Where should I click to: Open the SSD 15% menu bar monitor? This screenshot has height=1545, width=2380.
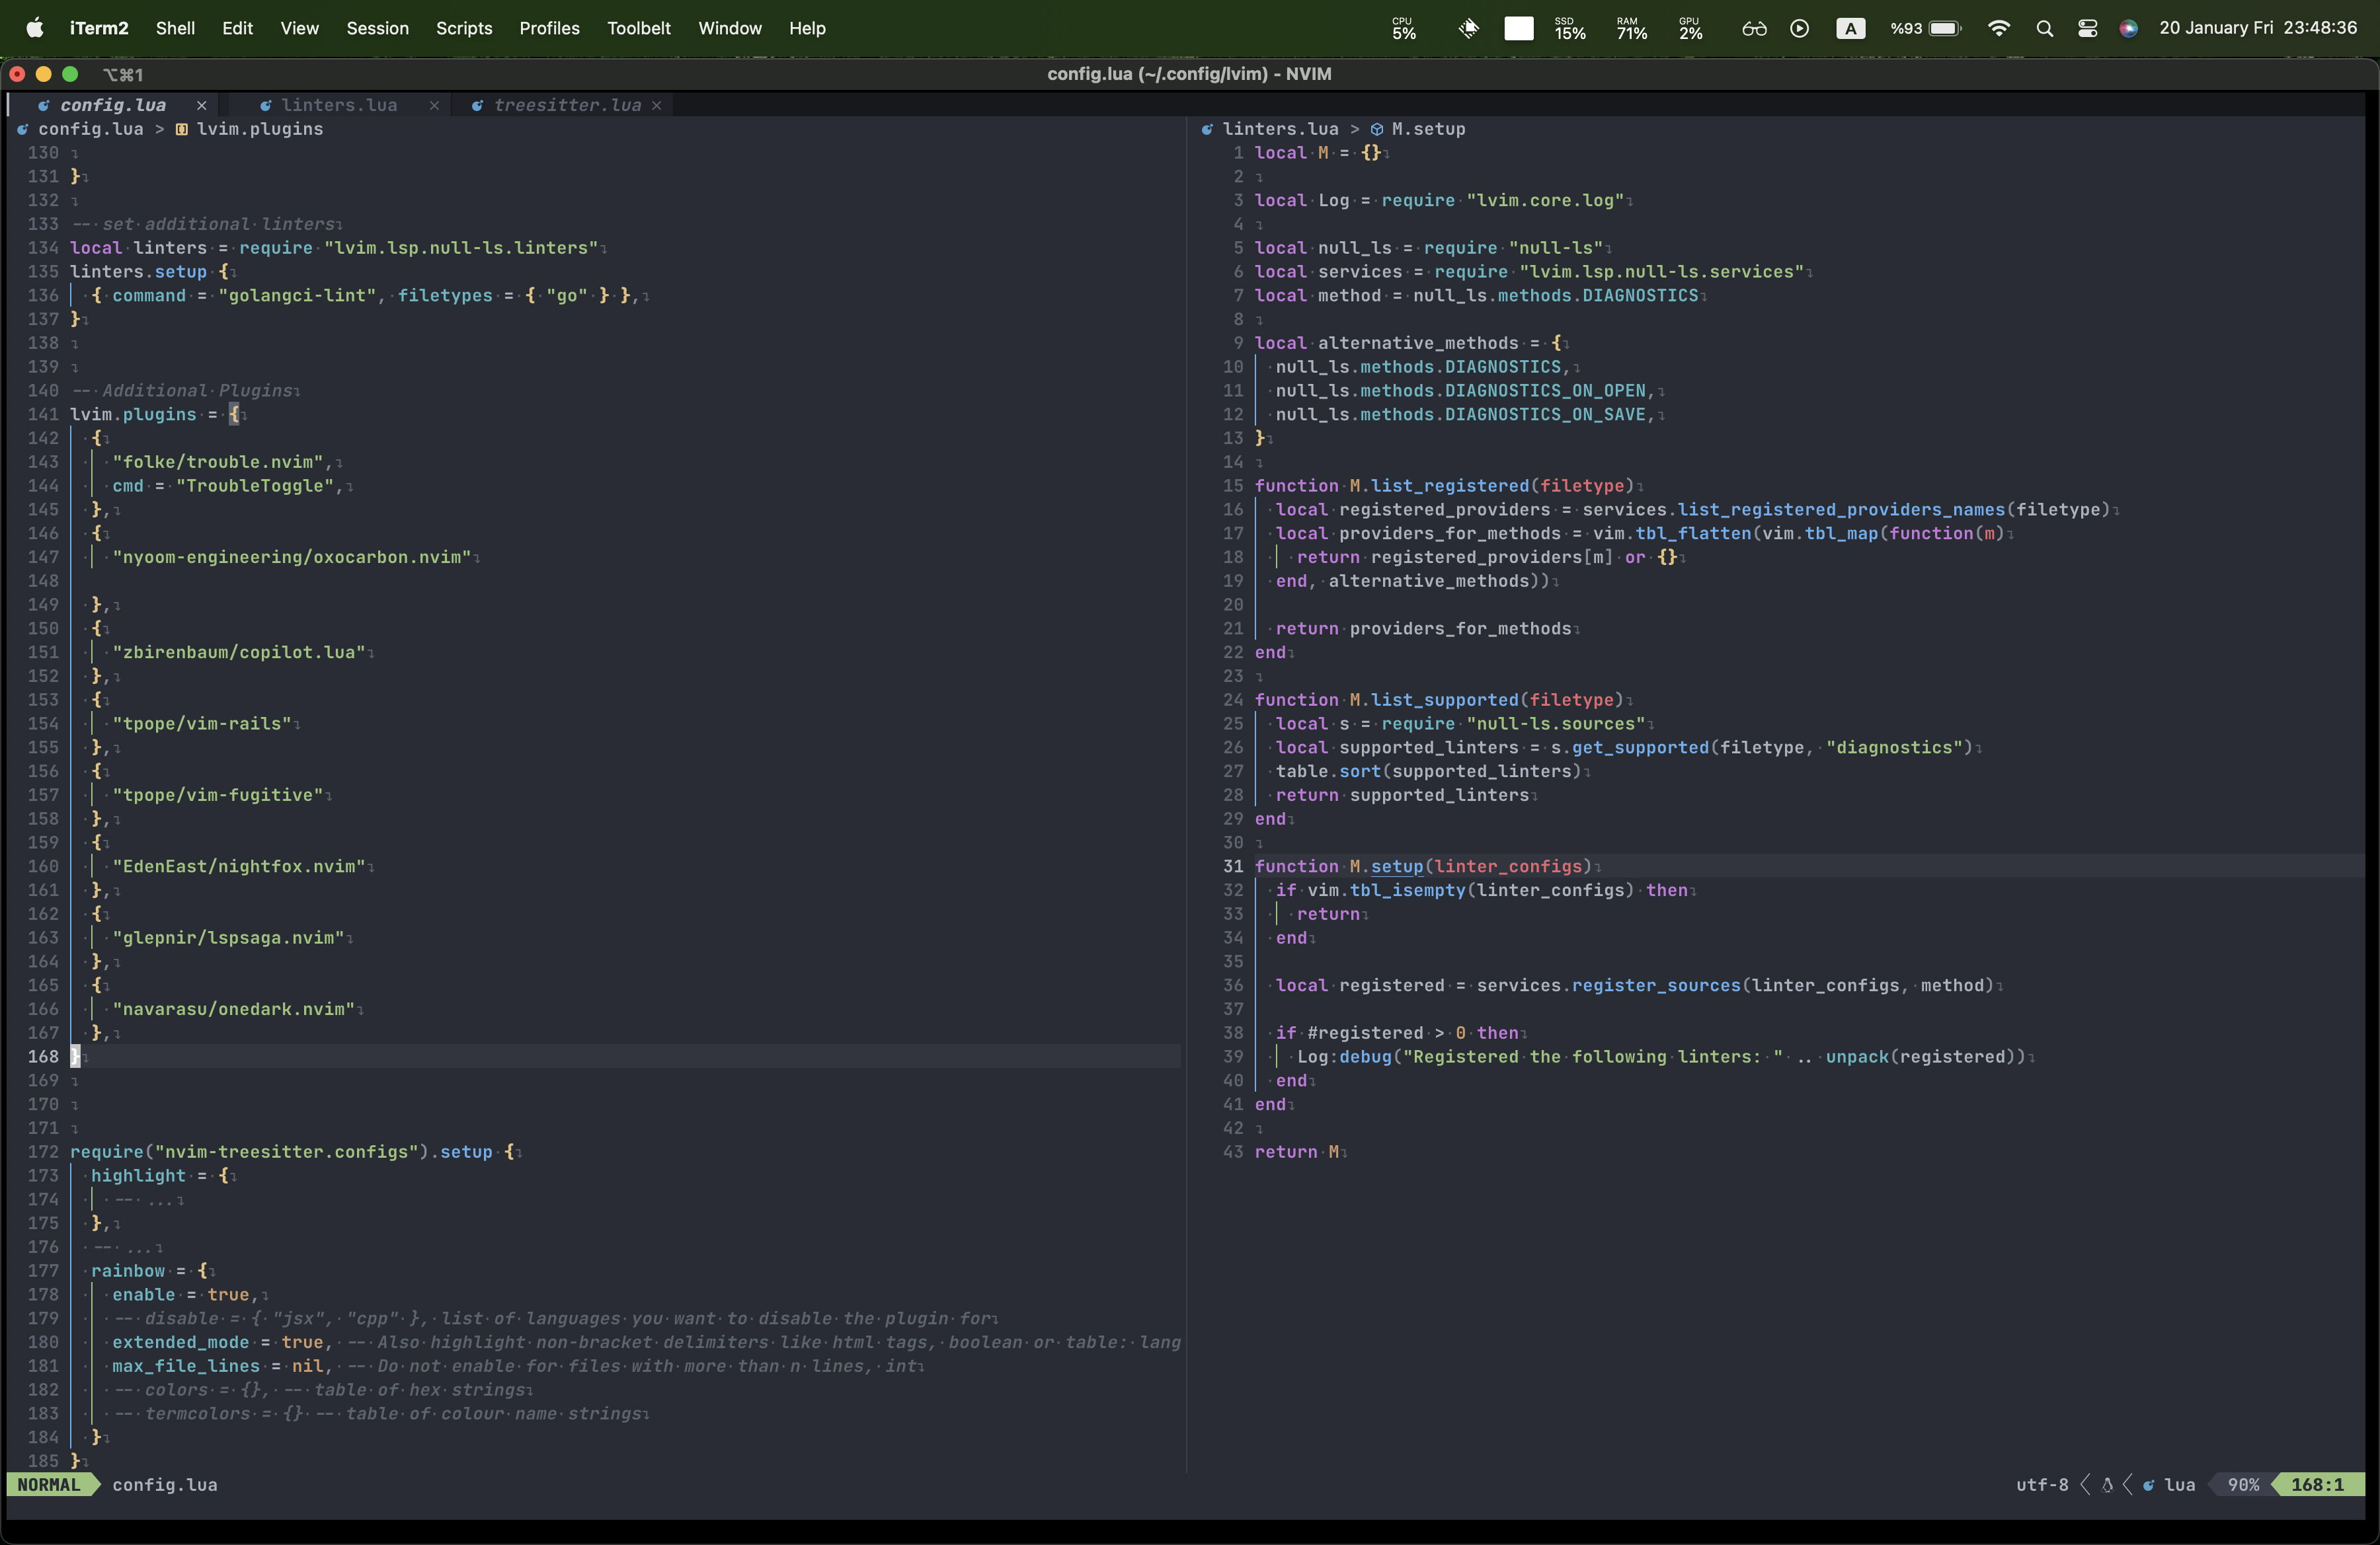coord(1570,28)
